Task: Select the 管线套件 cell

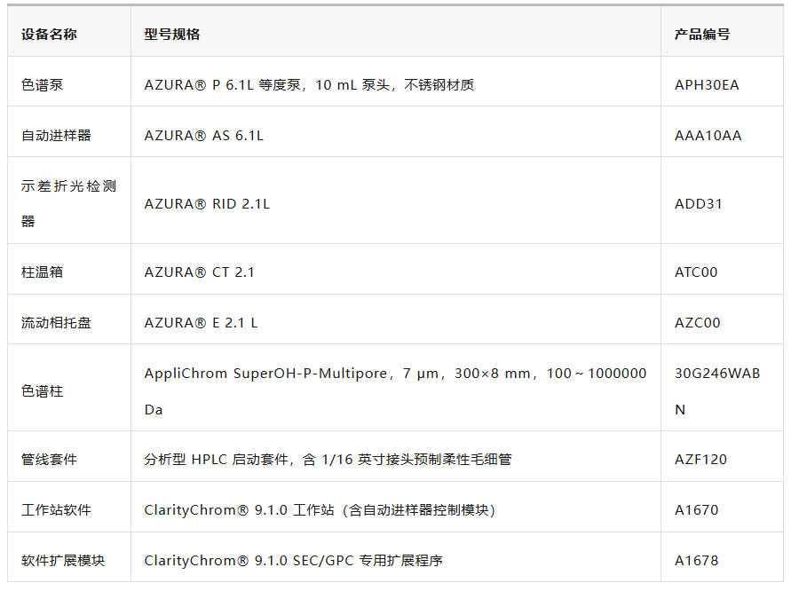Action: [x=69, y=456]
